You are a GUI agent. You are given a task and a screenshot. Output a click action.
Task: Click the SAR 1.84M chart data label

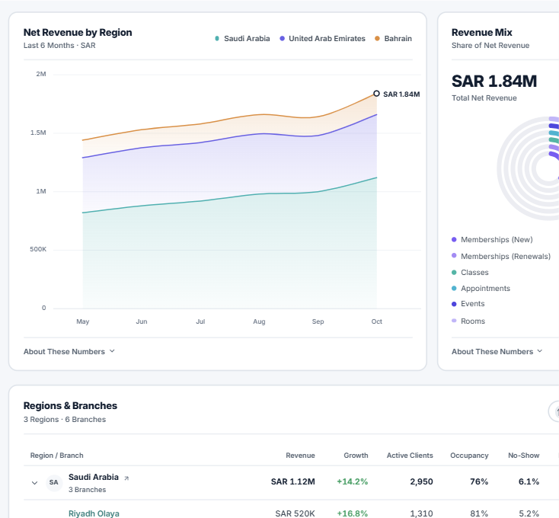[x=401, y=94]
